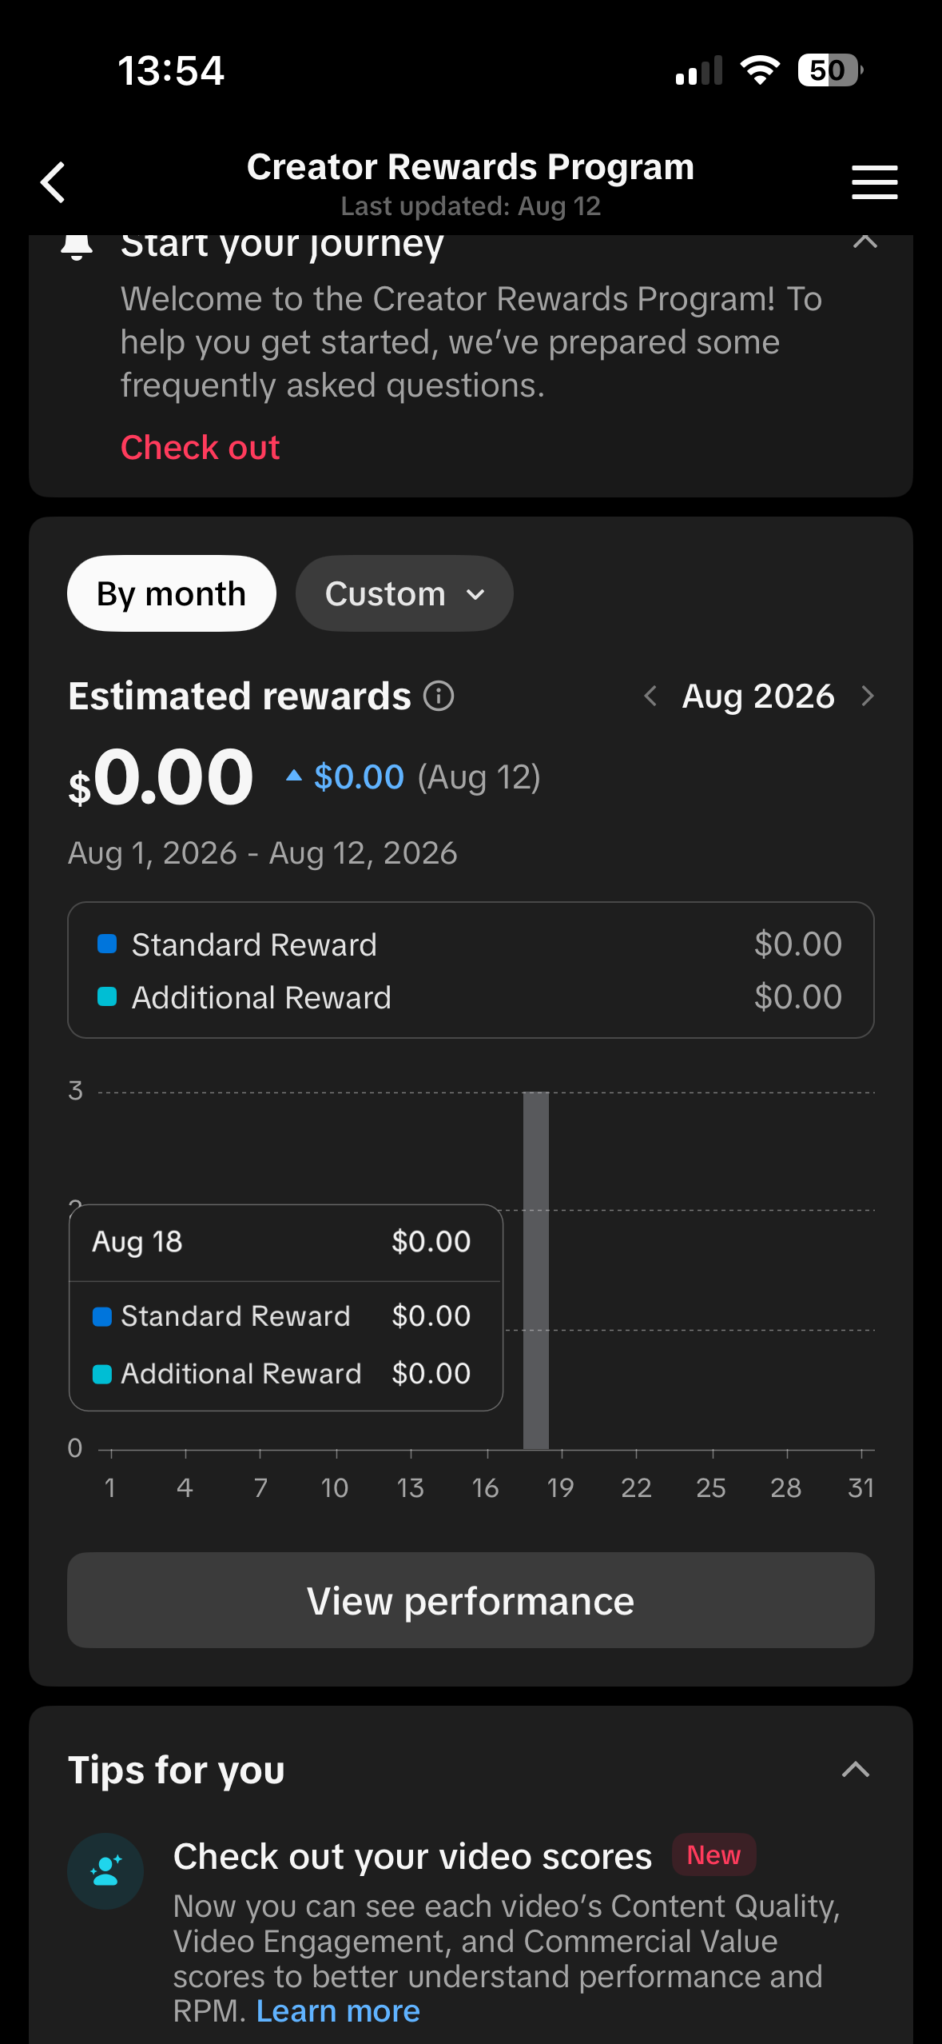942x2044 pixels.
Task: Tap the blue Standard Reward legend swatch
Action: pos(107,944)
